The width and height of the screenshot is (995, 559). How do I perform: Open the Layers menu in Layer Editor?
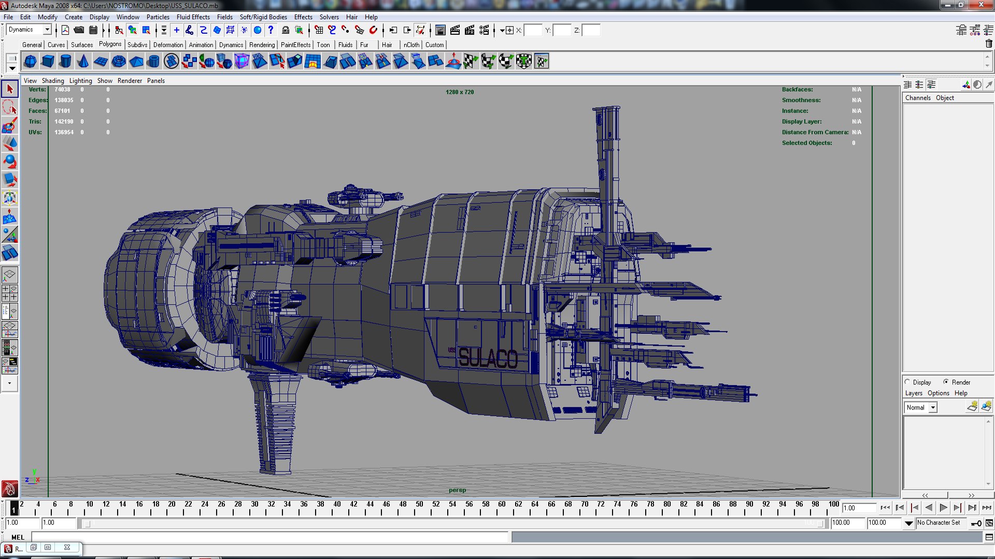point(914,393)
